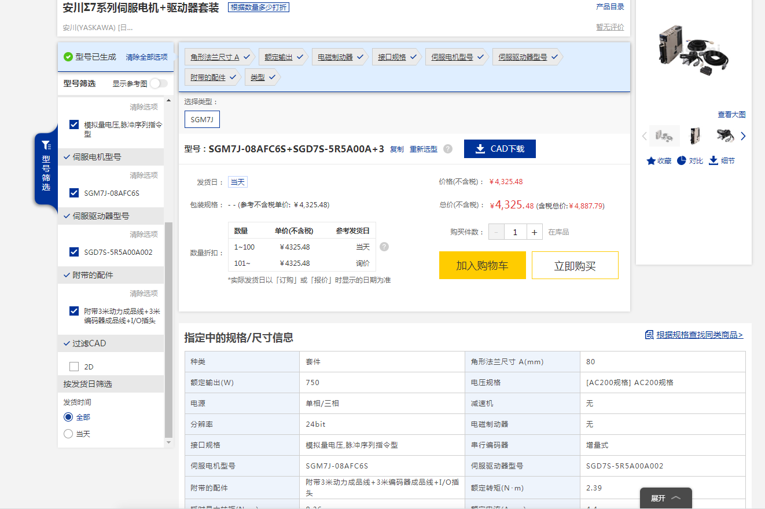The height and width of the screenshot is (509, 765).
Task: Show next product thumbnails with right arrow
Action: (743, 136)
